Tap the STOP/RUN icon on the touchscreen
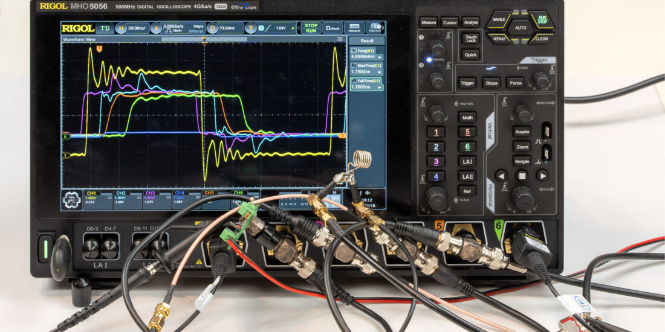Image resolution: width=665 pixels, height=332 pixels. [311, 28]
